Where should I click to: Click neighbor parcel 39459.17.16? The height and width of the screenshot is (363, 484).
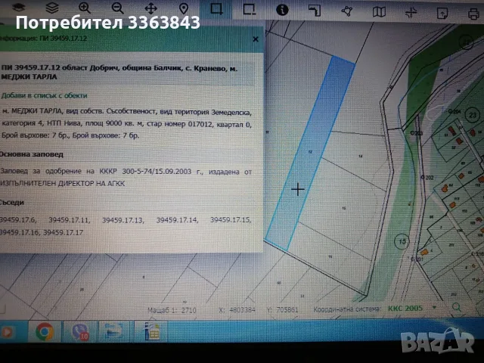coord(20,232)
